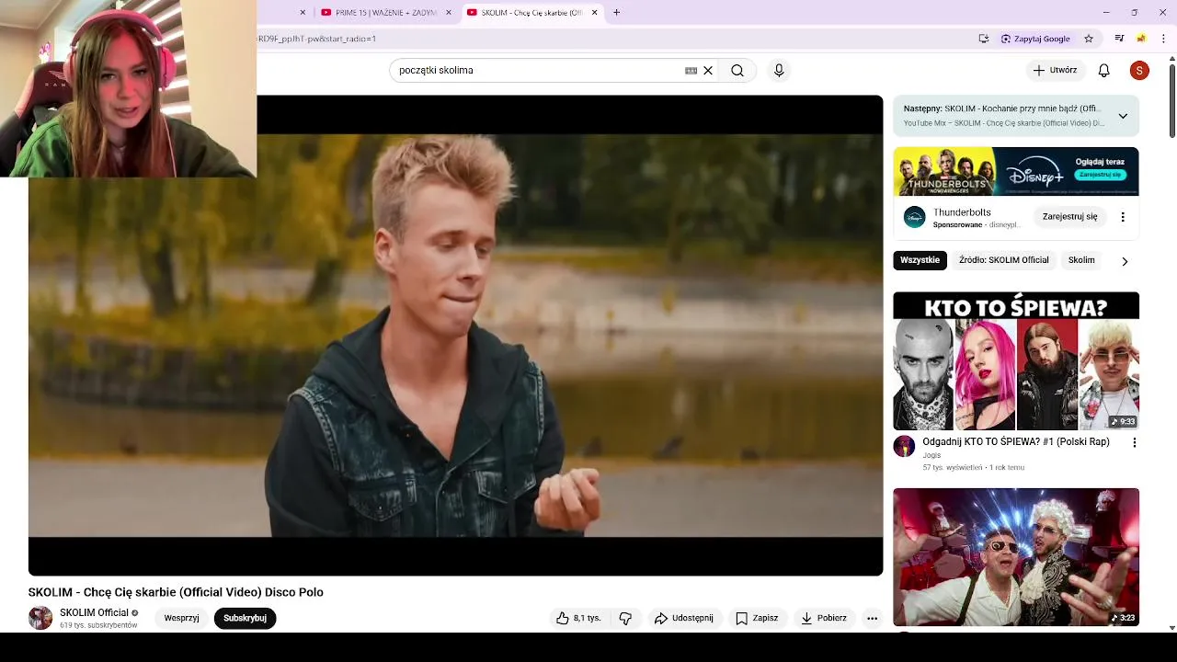Close the SKOLIM tab
The image size is (1177, 662).
point(594,13)
